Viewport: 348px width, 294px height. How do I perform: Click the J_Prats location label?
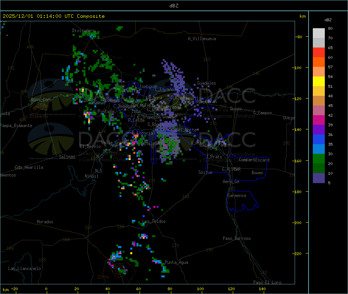point(214,157)
